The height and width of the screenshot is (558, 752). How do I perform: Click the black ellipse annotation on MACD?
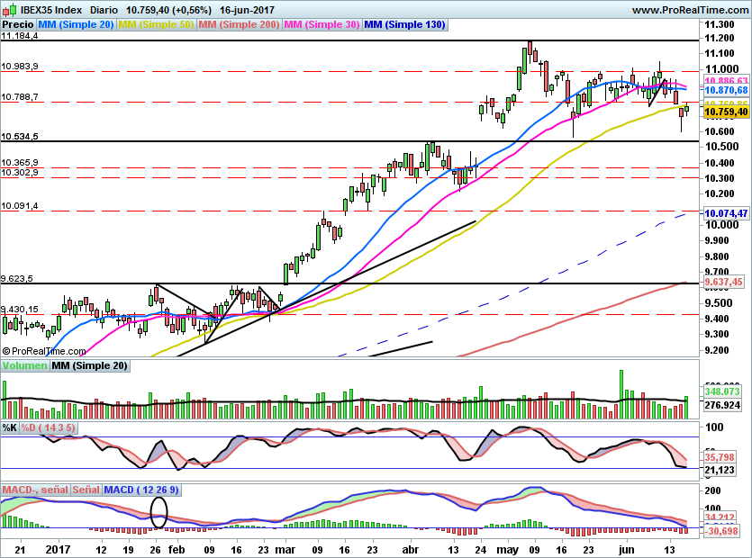[159, 513]
